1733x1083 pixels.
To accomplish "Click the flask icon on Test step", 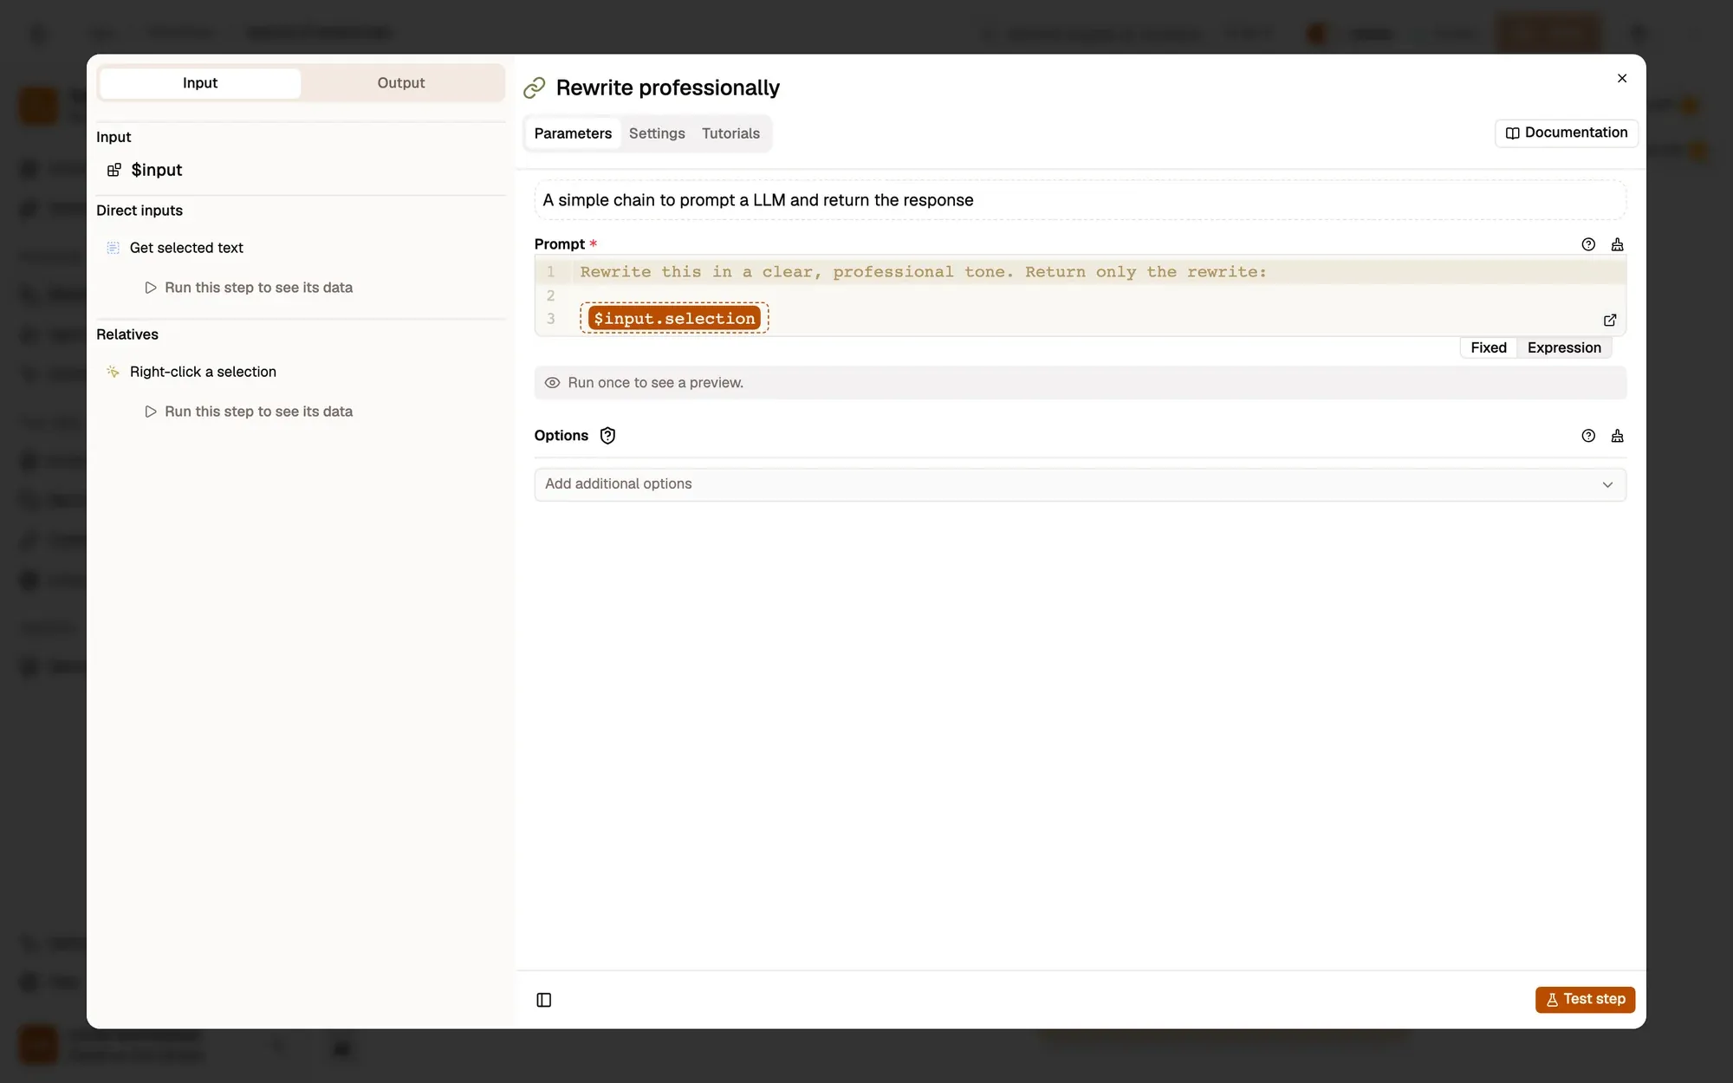I will [1552, 1000].
